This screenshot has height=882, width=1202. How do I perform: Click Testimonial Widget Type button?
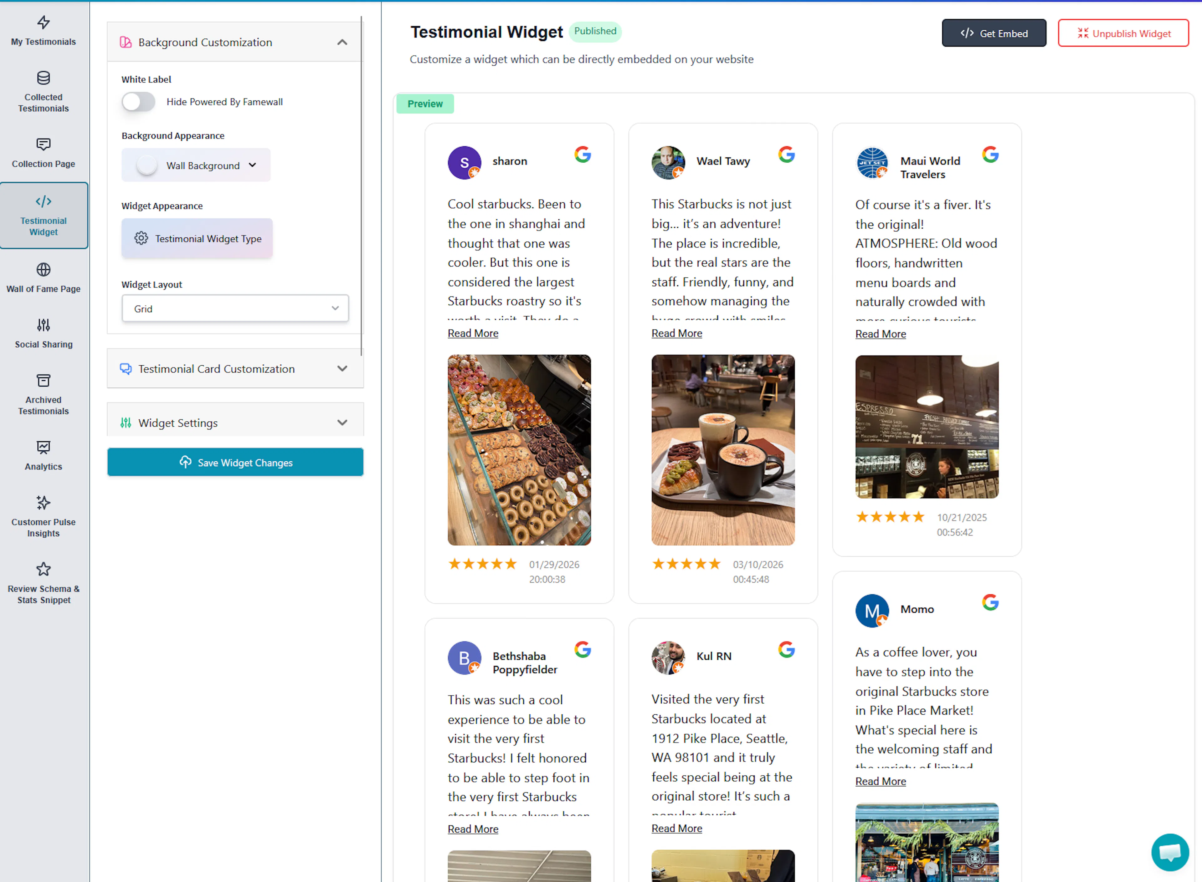(x=197, y=238)
